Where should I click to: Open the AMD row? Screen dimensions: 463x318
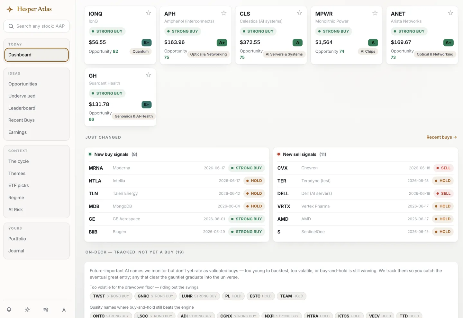tap(366, 219)
